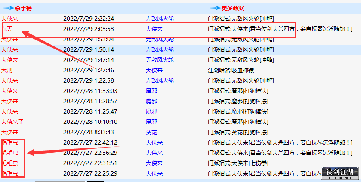
Task: Select the 门派招式:大侠来[七伤拳] text
Action: tap(238, 163)
